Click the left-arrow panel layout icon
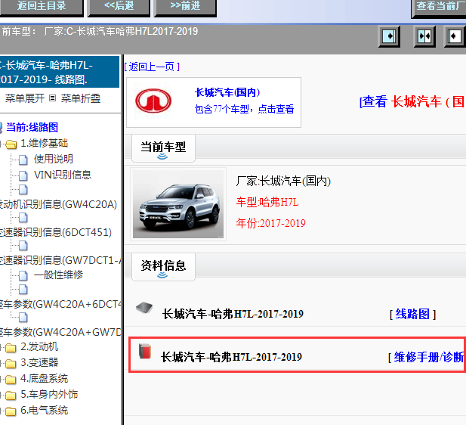This screenshot has height=425, width=466. coord(455,36)
